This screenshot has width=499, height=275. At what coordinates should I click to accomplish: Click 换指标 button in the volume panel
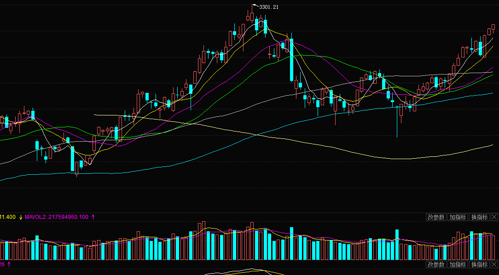[x=479, y=217]
